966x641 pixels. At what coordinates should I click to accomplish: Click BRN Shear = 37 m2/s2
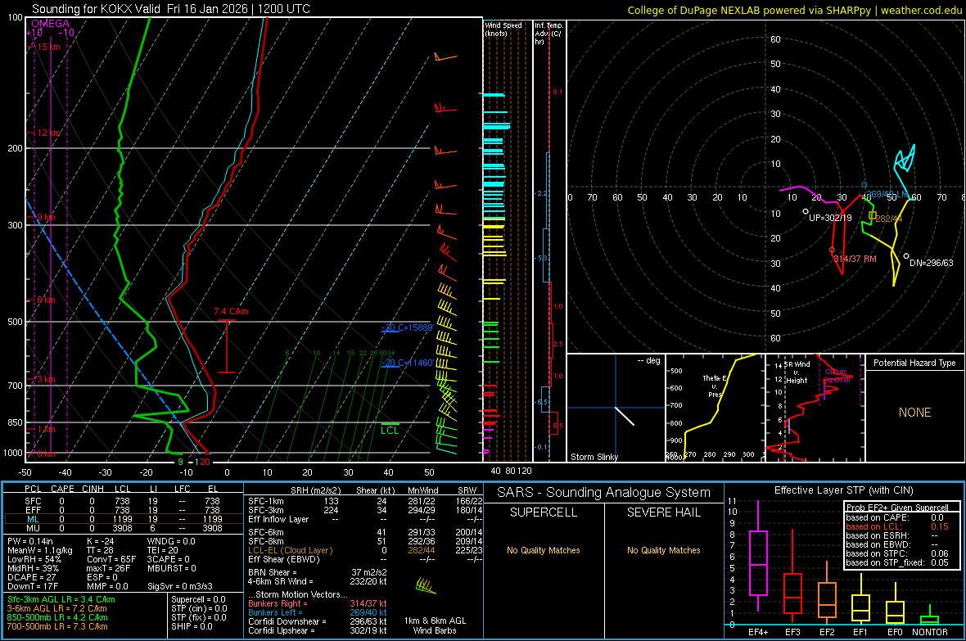coord(318,572)
